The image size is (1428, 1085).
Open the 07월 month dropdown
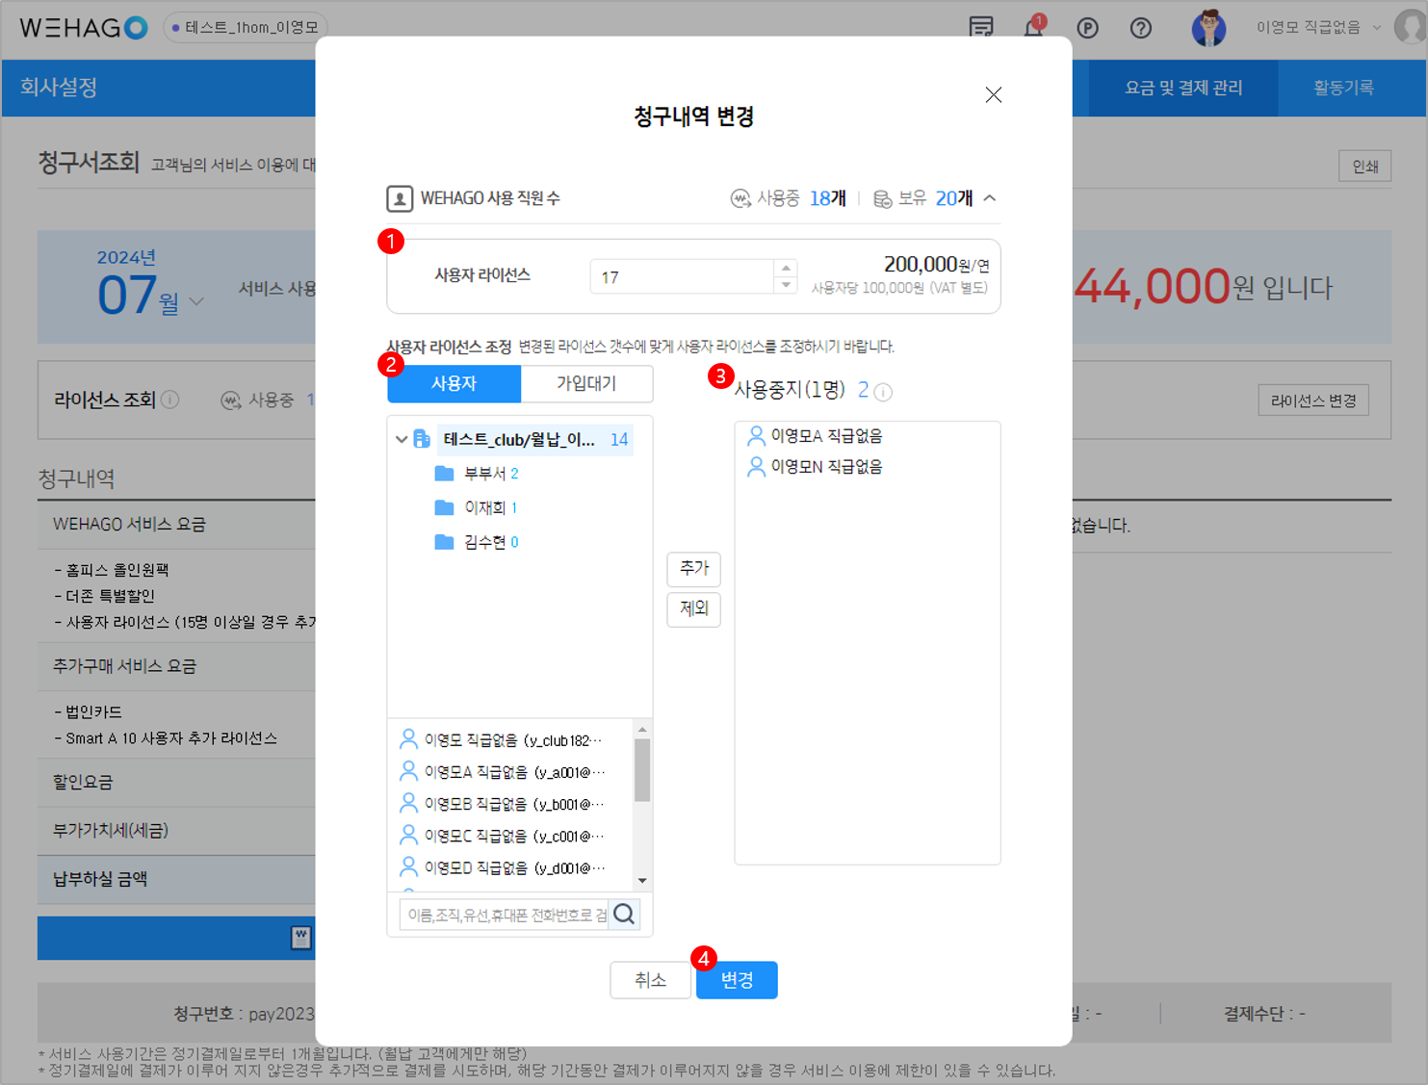click(x=196, y=301)
